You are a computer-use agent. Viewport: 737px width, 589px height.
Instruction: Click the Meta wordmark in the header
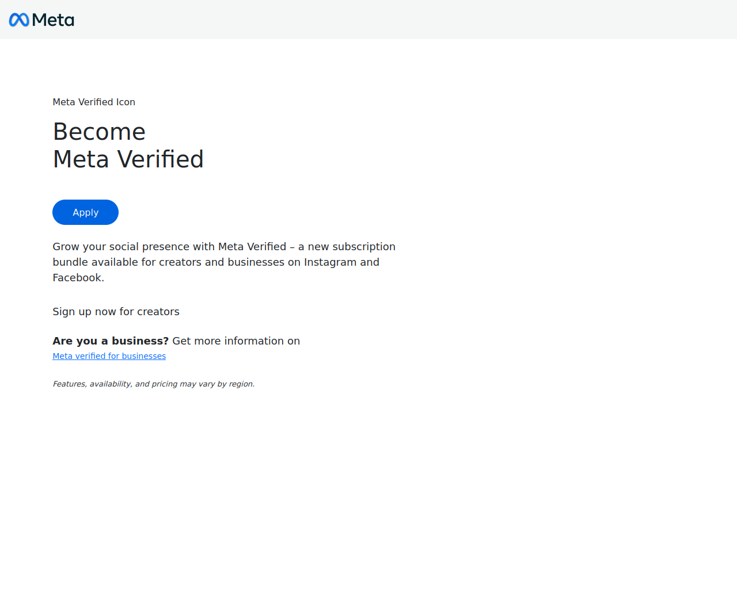(53, 20)
